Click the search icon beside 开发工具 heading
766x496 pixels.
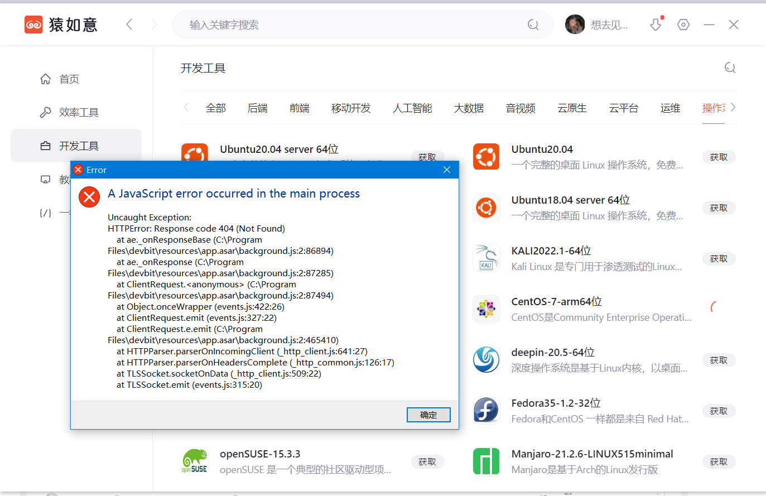[730, 68]
